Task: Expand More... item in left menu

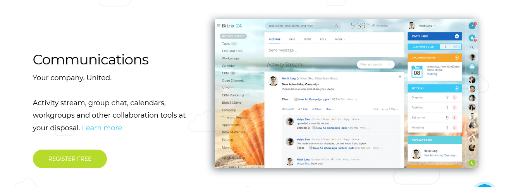Action: (228, 147)
